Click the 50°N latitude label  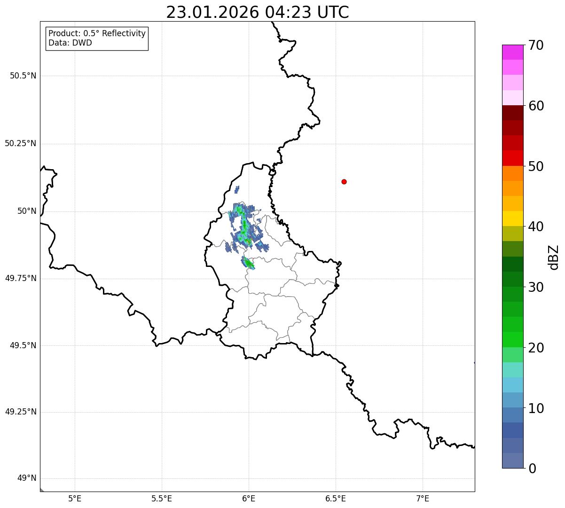pos(27,211)
